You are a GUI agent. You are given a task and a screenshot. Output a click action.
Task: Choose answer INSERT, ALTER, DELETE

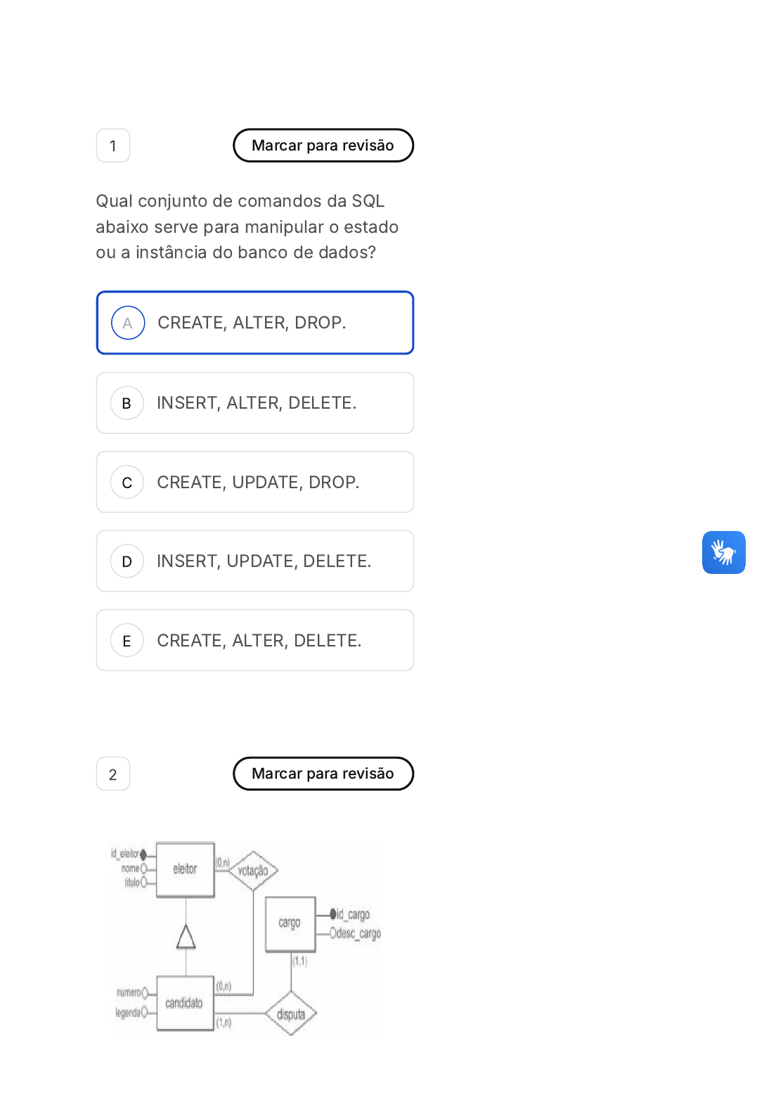(x=257, y=403)
